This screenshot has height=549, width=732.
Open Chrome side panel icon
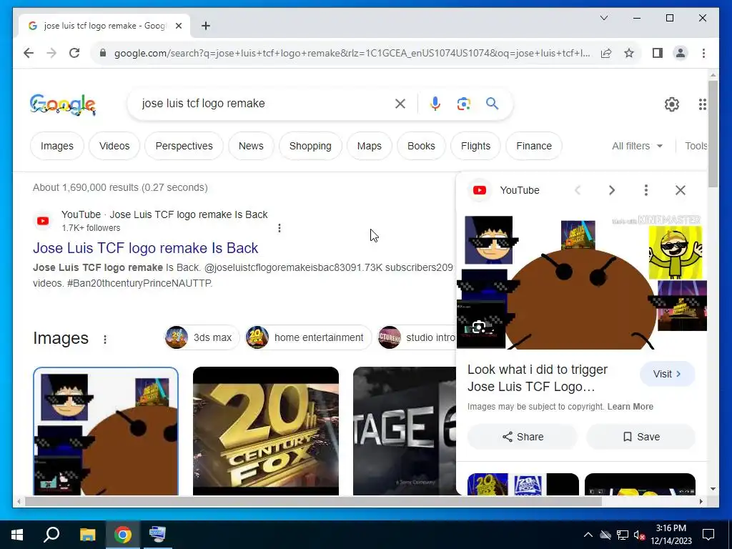tap(658, 53)
